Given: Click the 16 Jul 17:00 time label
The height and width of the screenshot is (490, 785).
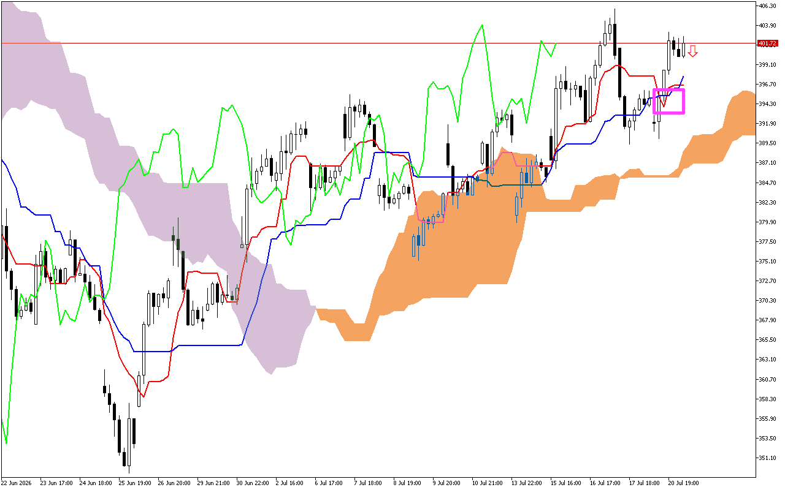Looking at the screenshot, I should click(x=606, y=483).
